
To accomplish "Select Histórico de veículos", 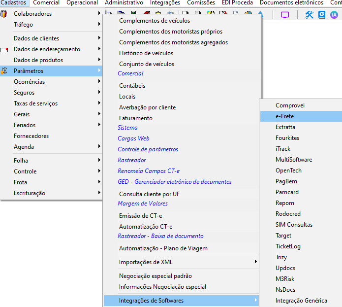I will coord(146,53).
